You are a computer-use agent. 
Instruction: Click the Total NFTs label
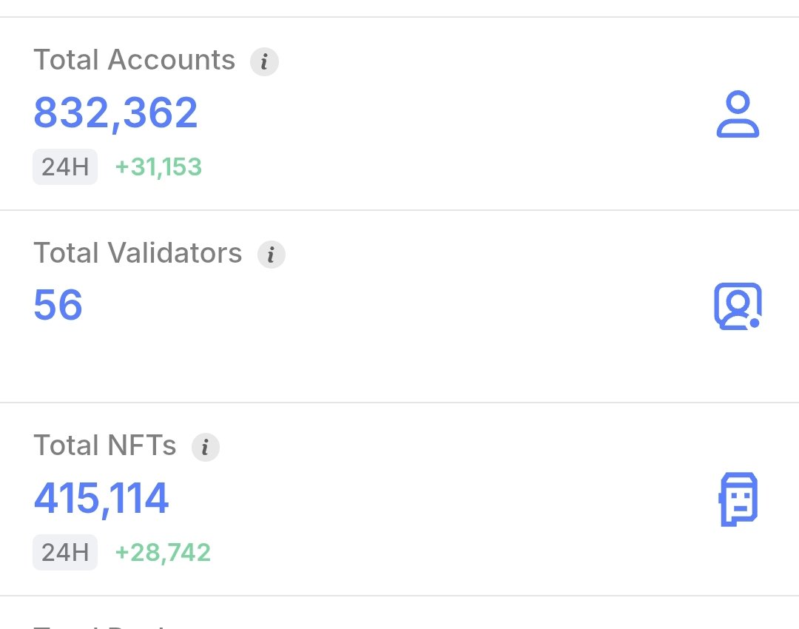tap(105, 445)
